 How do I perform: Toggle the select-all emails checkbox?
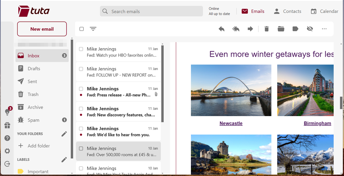(81, 29)
